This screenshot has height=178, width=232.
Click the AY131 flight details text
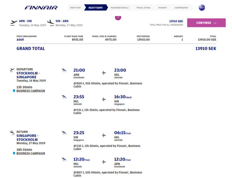[107, 111]
